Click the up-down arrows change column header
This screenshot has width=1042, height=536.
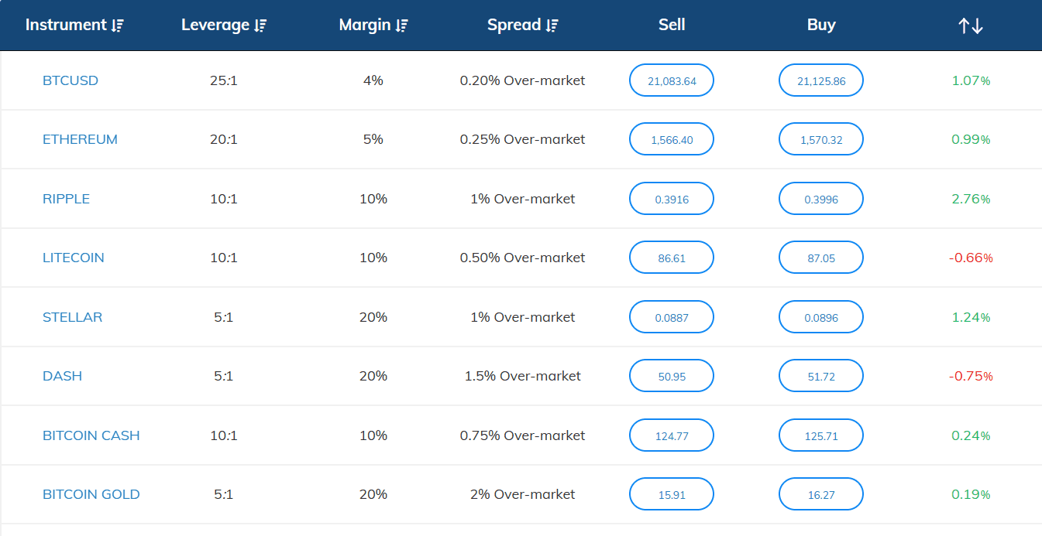tap(971, 26)
